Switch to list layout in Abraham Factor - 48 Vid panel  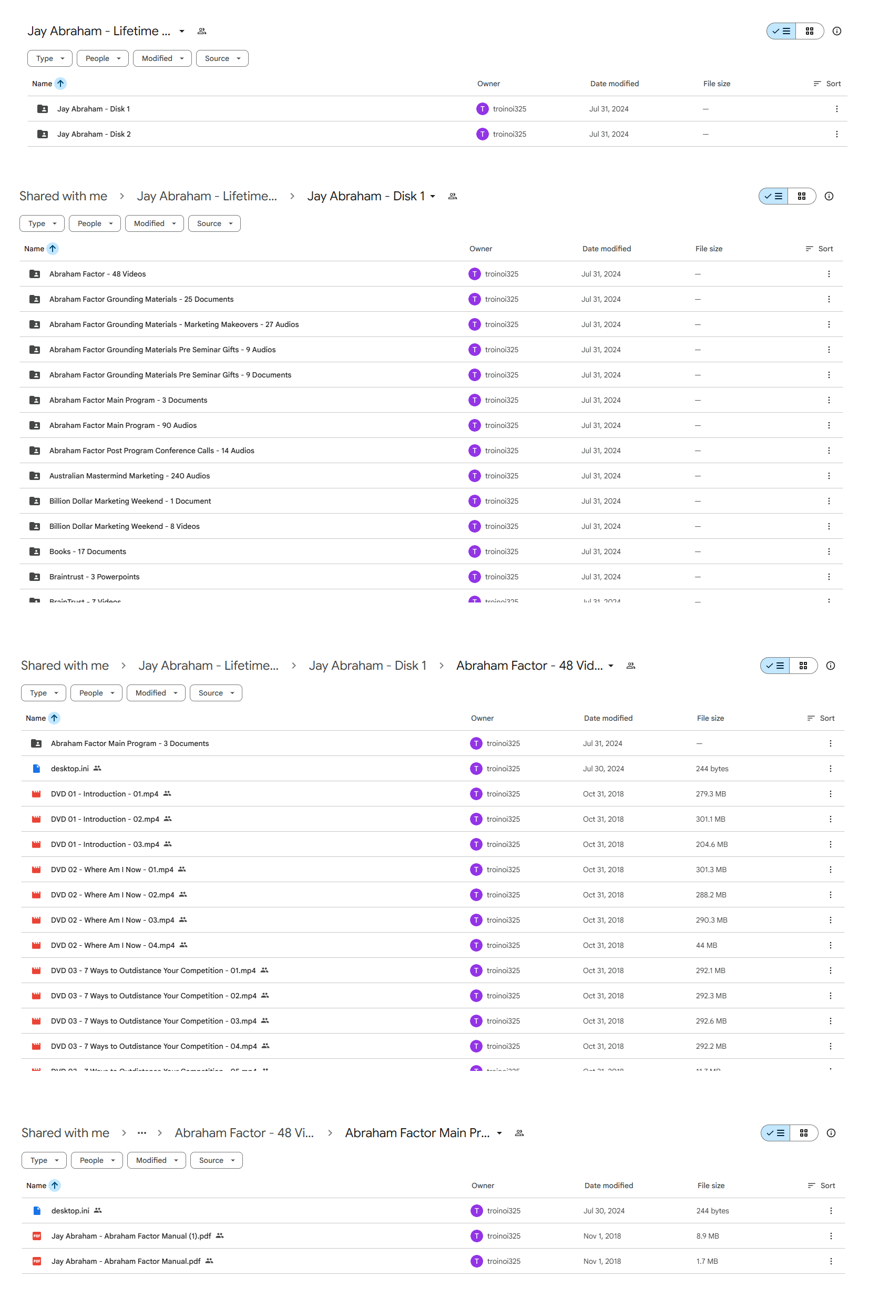775,666
